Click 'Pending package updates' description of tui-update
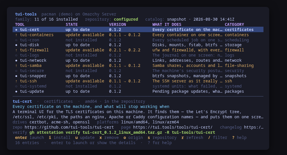 click(x=187, y=91)
